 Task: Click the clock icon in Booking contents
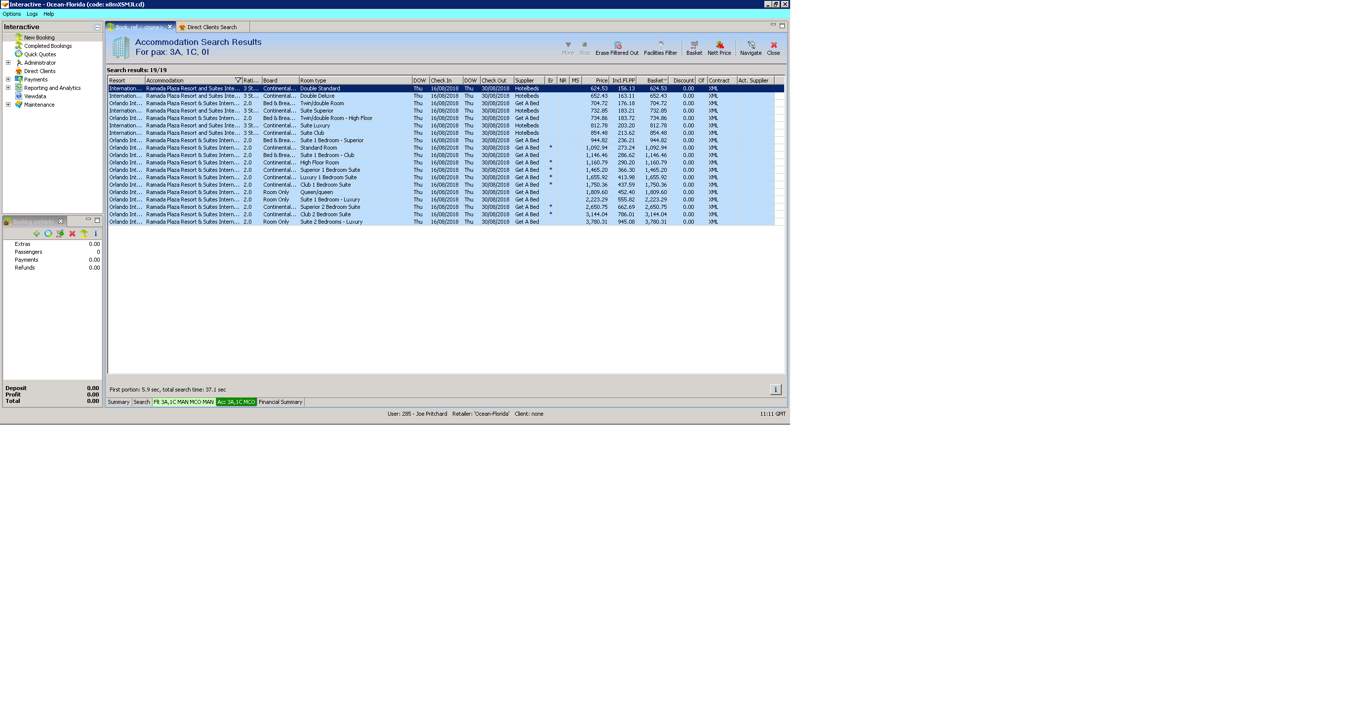[x=48, y=234]
